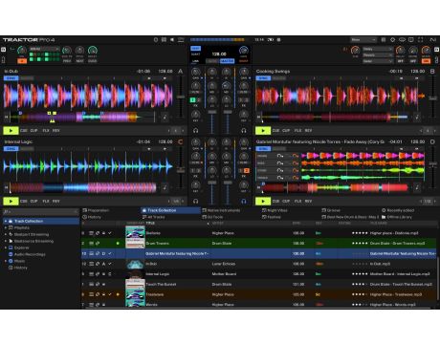Expand the Playlists tree node
440x344 pixels.
pyautogui.click(x=6, y=227)
